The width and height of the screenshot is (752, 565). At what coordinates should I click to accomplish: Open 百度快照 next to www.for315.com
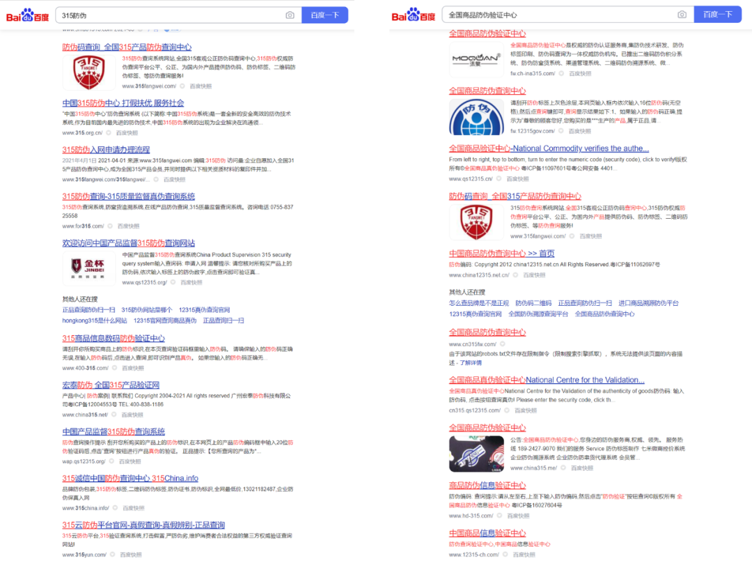(x=129, y=226)
